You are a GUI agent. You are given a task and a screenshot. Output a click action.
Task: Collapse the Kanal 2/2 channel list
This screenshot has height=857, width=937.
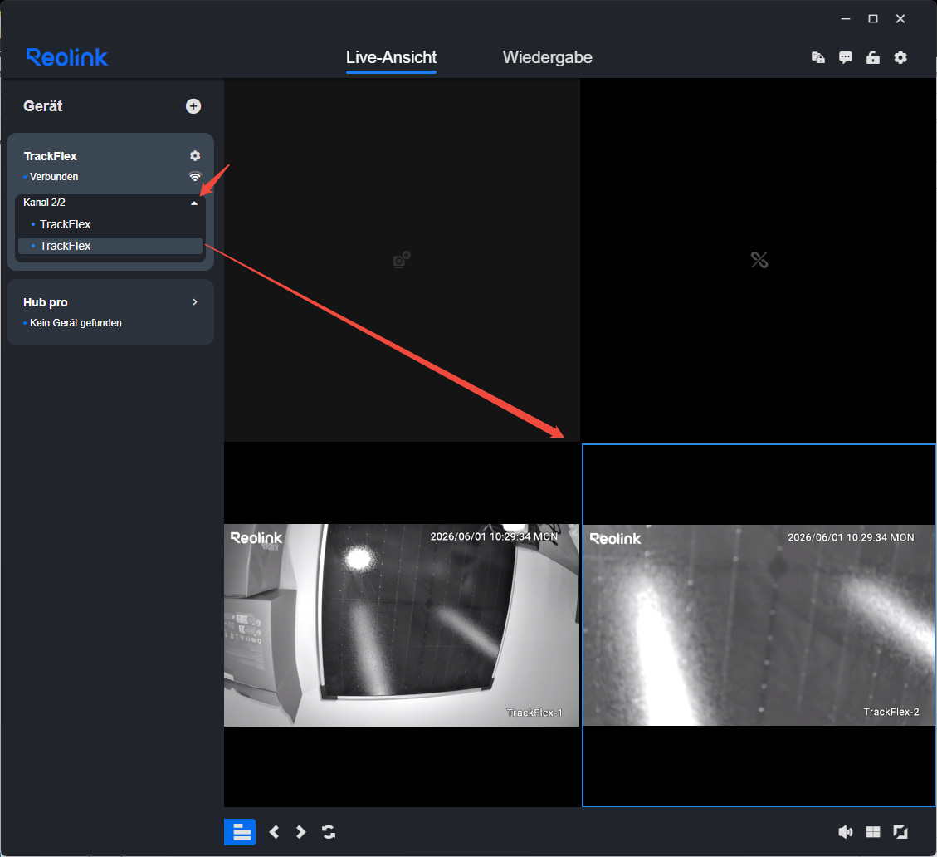point(193,203)
